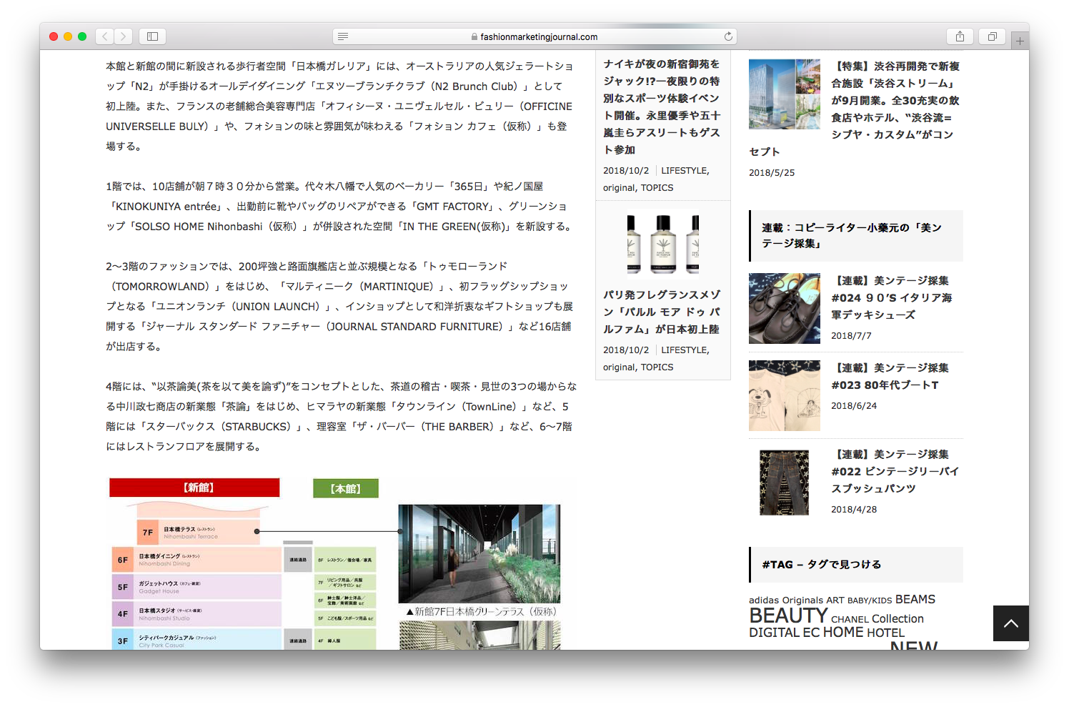1069x707 pixels.
Task: Click the date '2018/4/28'
Action: [854, 509]
